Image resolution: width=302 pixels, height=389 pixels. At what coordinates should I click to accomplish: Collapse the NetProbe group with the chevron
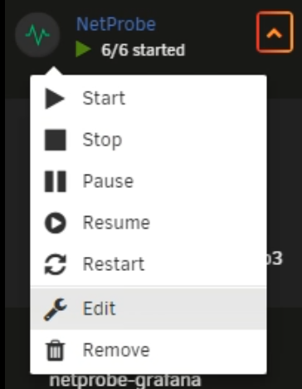(x=275, y=32)
